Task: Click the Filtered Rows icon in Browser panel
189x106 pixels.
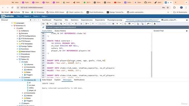Action: point(39,20)
